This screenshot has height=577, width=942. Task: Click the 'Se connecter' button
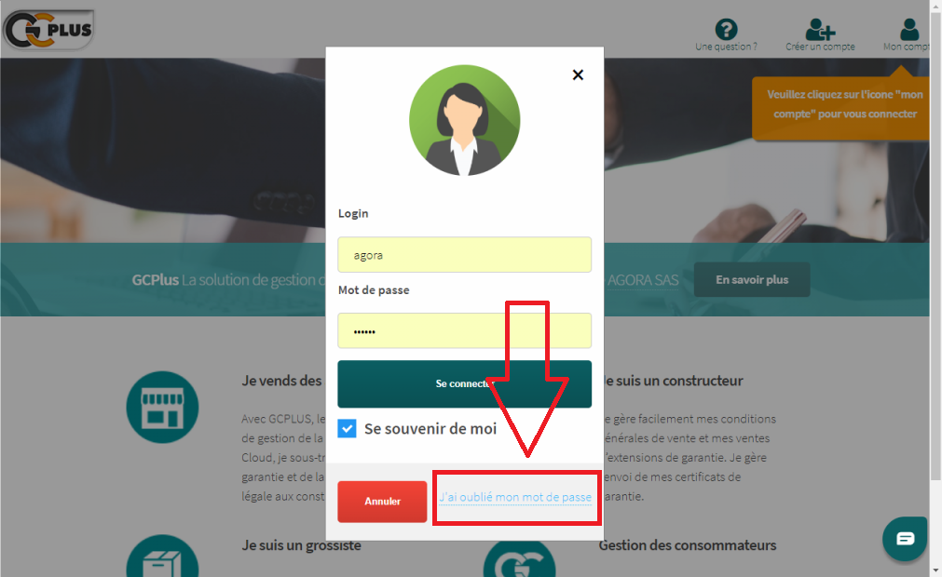coord(464,383)
